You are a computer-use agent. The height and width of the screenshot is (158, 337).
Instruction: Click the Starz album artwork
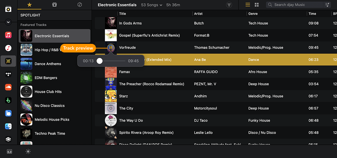click(111, 96)
